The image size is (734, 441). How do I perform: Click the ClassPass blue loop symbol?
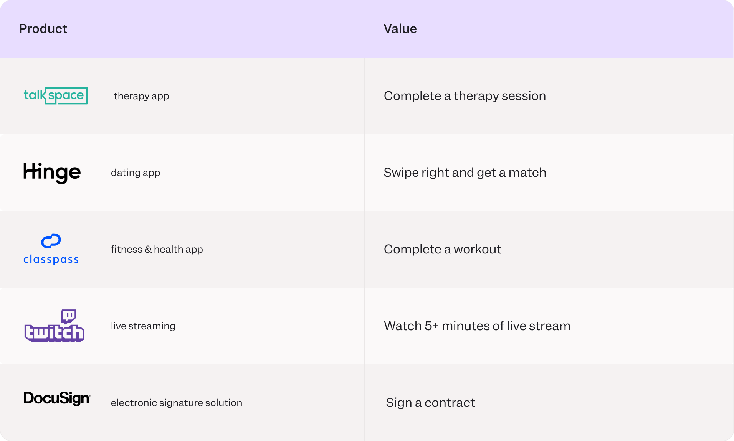click(x=51, y=241)
